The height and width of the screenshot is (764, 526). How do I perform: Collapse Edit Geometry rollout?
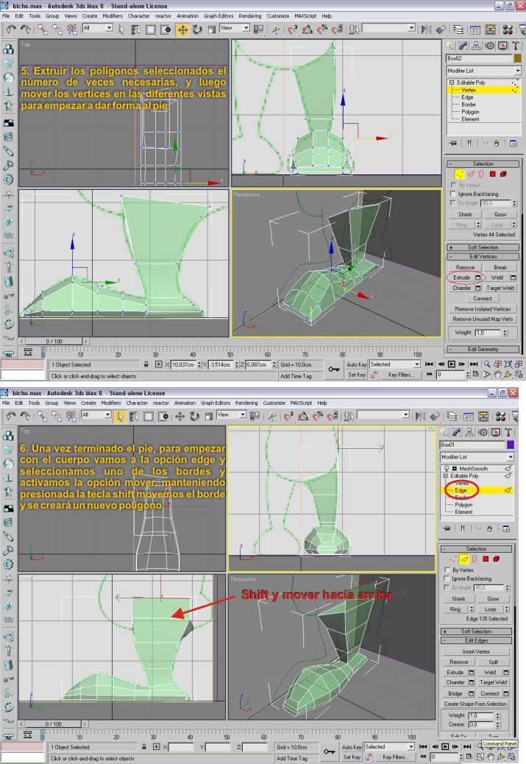(x=483, y=350)
